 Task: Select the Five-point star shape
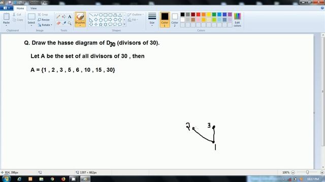pos(101,24)
